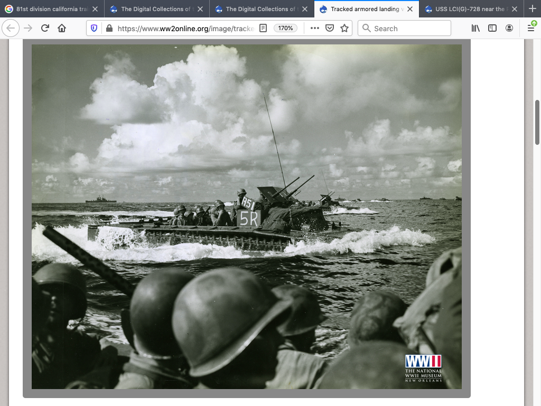Bookmark this page with the star
541x406 pixels.
pos(344,29)
